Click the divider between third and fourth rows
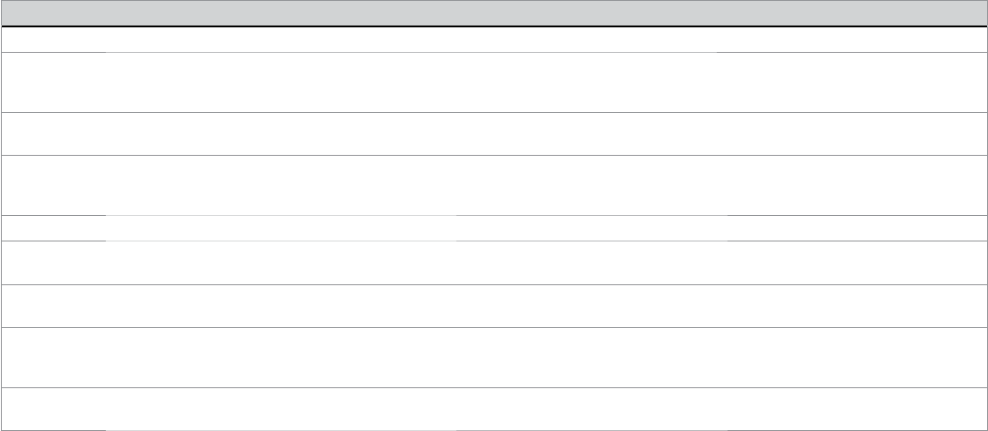The image size is (988, 431). coord(494,156)
